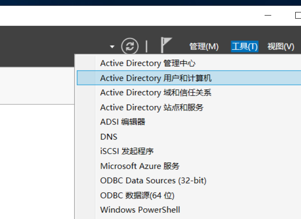Open ODBC 数据源(64 位)
Screen dimensions: 301x219
point(189,195)
